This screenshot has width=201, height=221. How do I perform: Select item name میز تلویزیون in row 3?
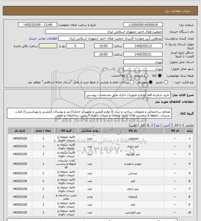(133, 154)
